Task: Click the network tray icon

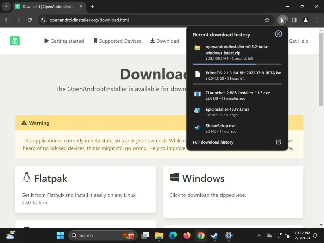Action: [x=279, y=235]
